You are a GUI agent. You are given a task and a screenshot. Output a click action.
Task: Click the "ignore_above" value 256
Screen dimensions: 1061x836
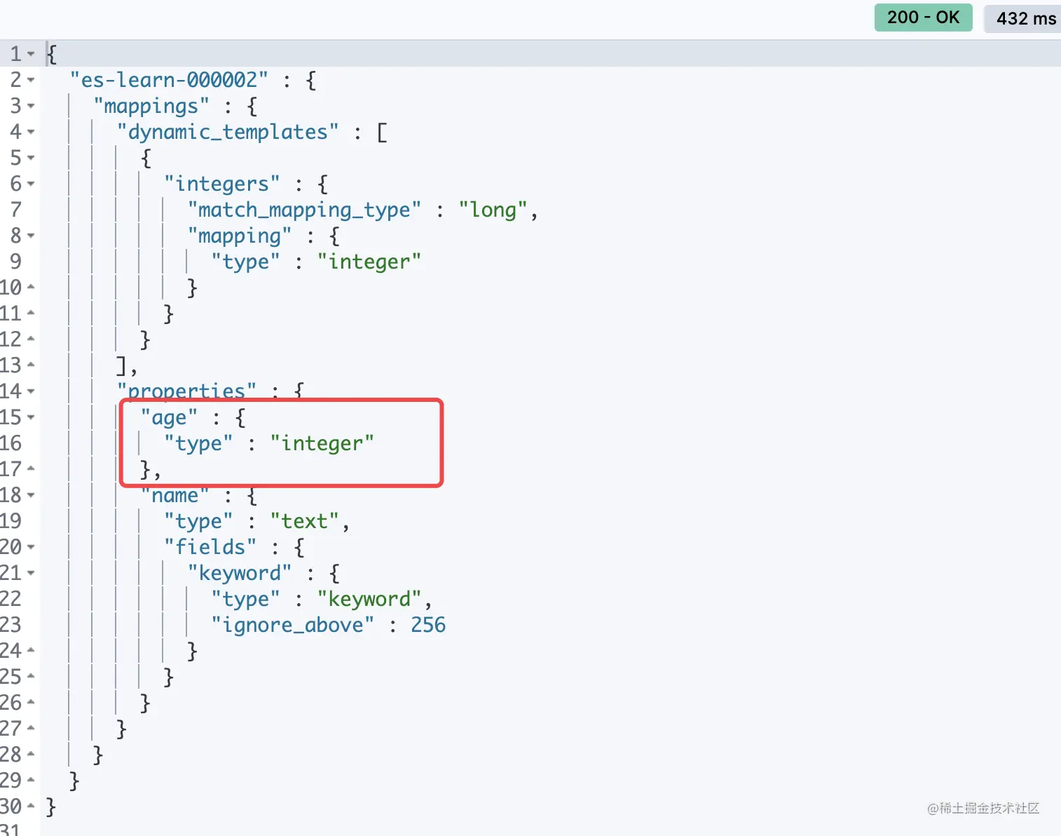(428, 624)
